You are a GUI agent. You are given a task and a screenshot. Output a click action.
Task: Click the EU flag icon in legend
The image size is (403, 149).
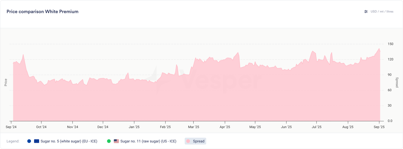pyautogui.click(x=37, y=141)
